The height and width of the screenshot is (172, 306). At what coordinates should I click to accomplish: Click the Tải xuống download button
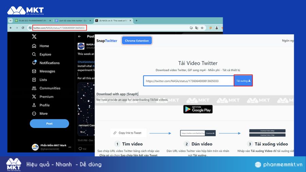coord(243,81)
